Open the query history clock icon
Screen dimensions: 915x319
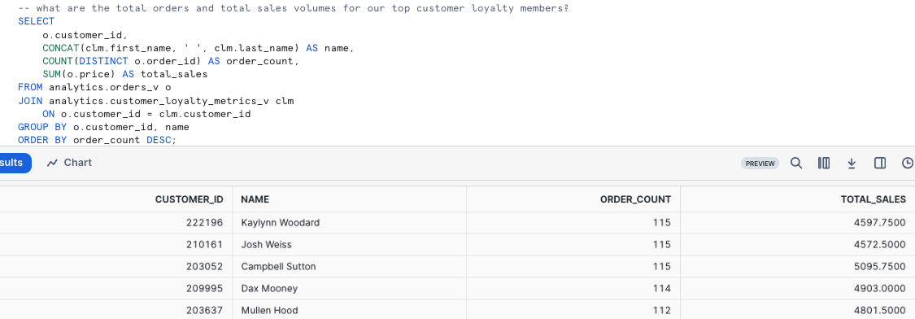pos(908,163)
